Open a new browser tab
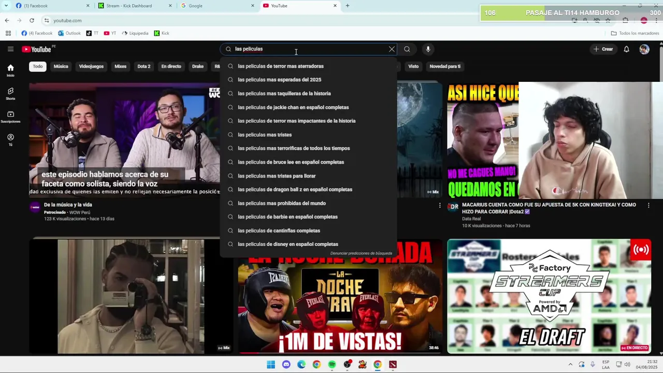Image resolution: width=663 pixels, height=373 pixels. click(348, 6)
